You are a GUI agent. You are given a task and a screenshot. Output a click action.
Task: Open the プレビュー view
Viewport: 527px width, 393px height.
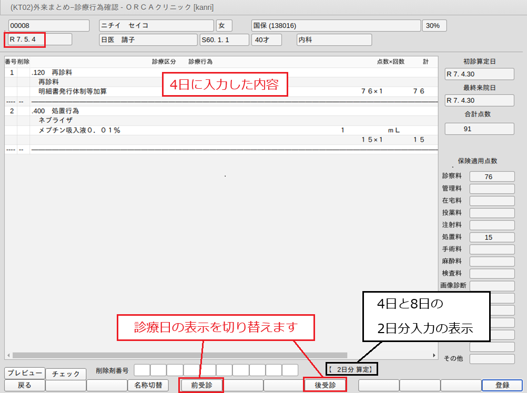24,373
